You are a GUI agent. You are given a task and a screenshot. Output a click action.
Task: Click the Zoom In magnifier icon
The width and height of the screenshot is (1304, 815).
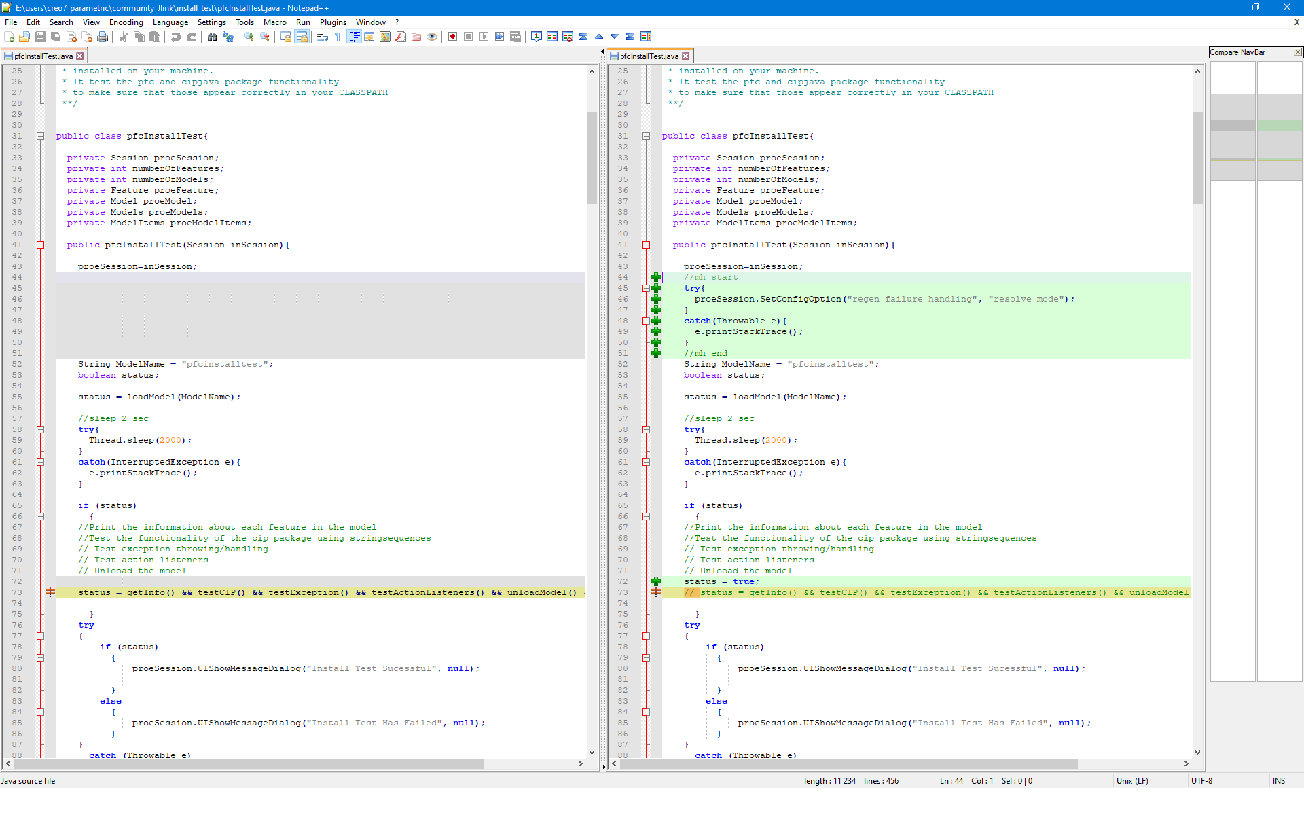[x=249, y=37]
